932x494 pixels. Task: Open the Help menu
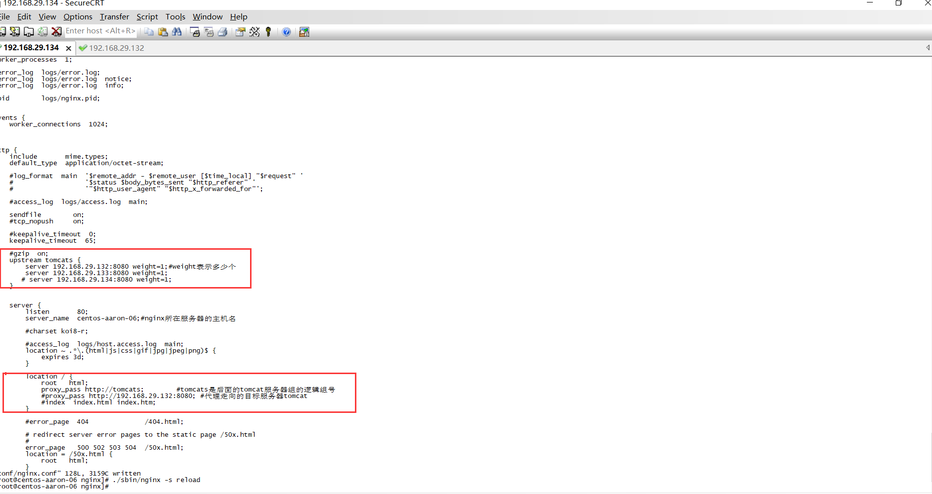tap(239, 17)
